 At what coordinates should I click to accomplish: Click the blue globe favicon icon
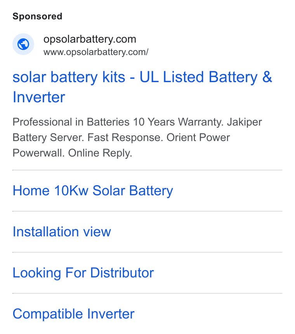coord(23,44)
